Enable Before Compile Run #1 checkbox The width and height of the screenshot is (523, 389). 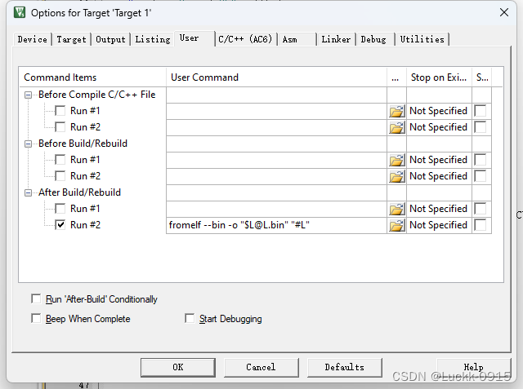click(x=60, y=111)
